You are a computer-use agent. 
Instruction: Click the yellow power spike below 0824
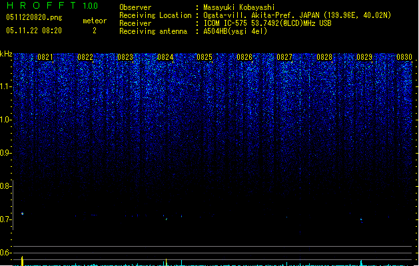[x=167, y=262]
